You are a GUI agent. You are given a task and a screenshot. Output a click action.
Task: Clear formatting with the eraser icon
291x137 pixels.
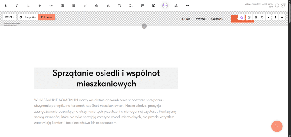pos(176,6)
